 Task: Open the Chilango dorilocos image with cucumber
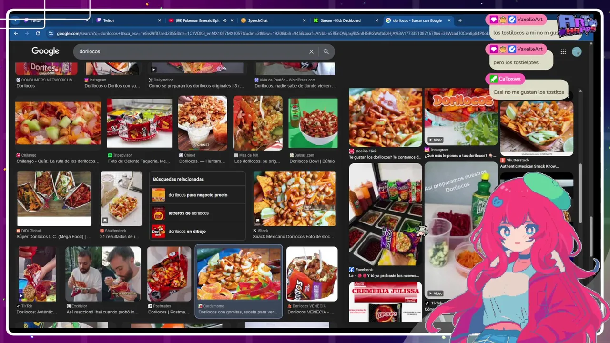[58, 123]
